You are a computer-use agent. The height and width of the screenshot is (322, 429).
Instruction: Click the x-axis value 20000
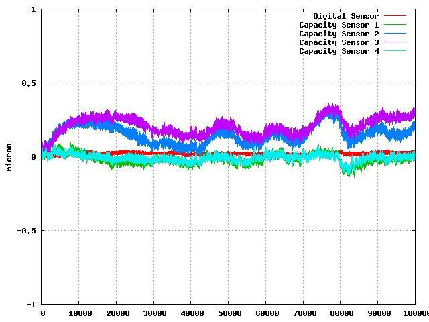[117, 313]
